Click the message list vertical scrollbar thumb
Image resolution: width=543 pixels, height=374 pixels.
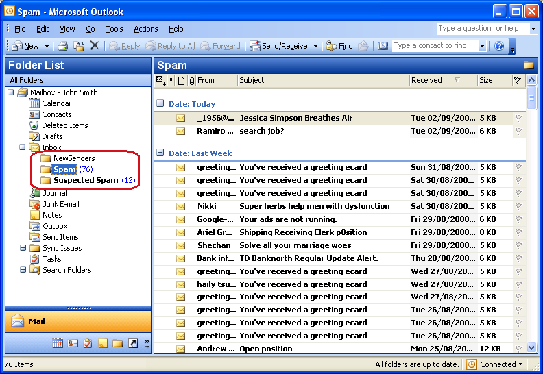[x=531, y=98]
